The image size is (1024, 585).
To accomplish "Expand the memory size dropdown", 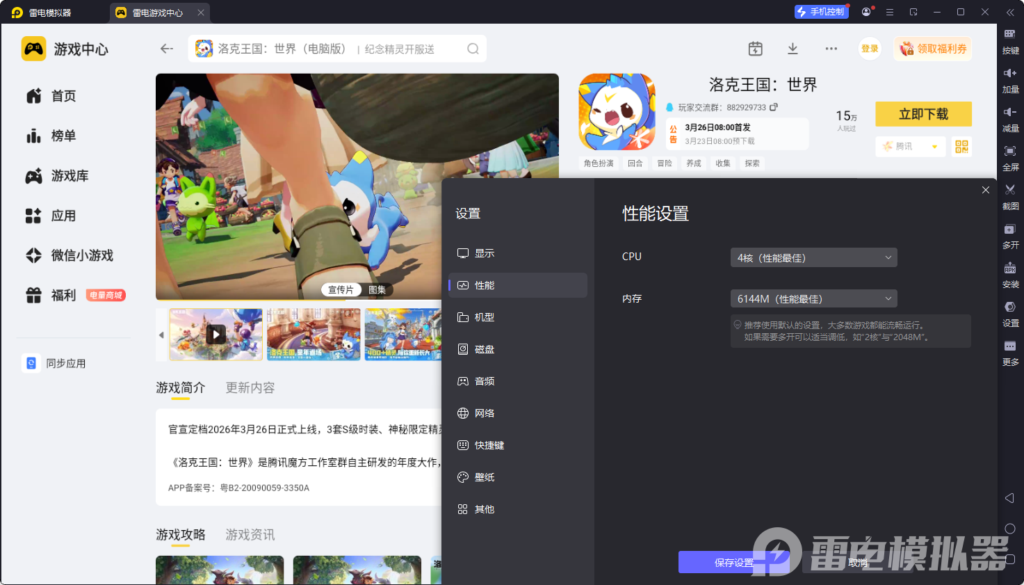I will [x=813, y=299].
